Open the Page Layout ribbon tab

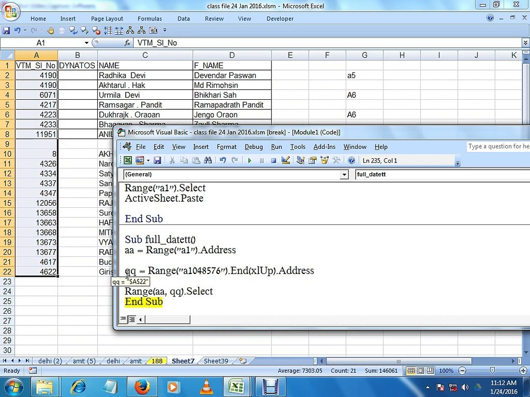pyautogui.click(x=107, y=19)
